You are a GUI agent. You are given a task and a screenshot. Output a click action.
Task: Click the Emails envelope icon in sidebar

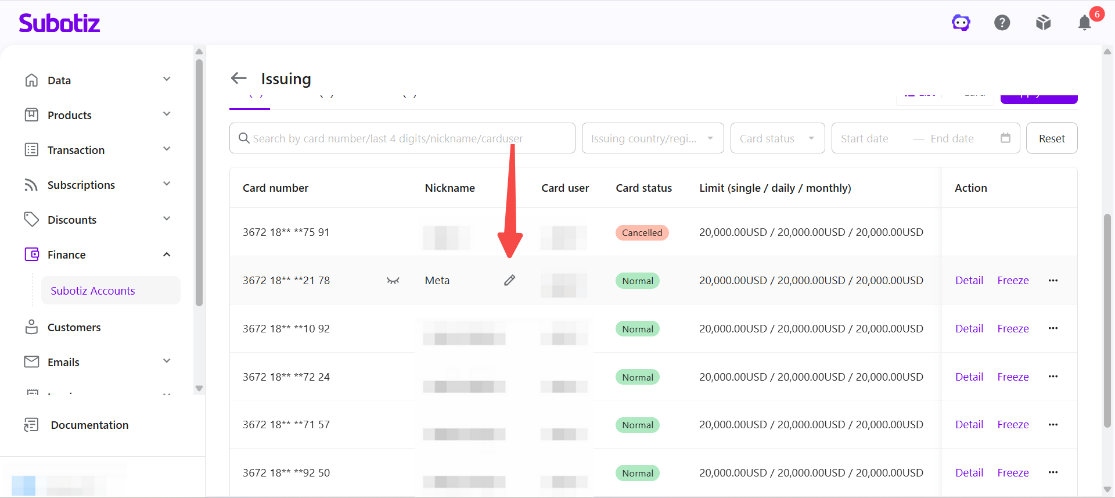pyautogui.click(x=31, y=362)
